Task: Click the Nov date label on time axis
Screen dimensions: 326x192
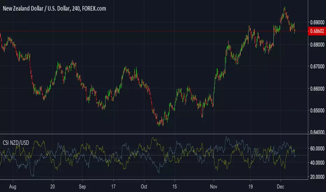Action: tap(213, 187)
